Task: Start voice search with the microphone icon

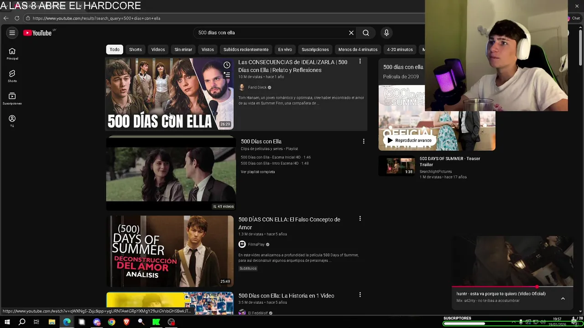Action: (x=386, y=33)
